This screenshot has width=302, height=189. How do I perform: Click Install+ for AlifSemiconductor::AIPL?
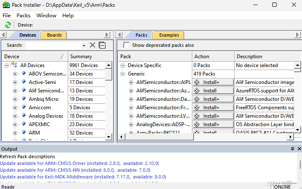213,82
